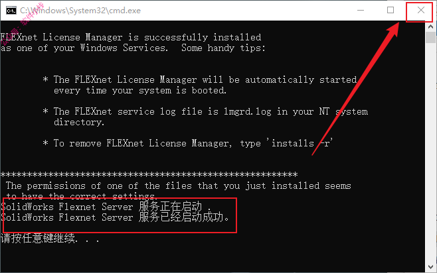Click the vertical scrollbar thumb
The height and width of the screenshot is (273, 437).
430,37
